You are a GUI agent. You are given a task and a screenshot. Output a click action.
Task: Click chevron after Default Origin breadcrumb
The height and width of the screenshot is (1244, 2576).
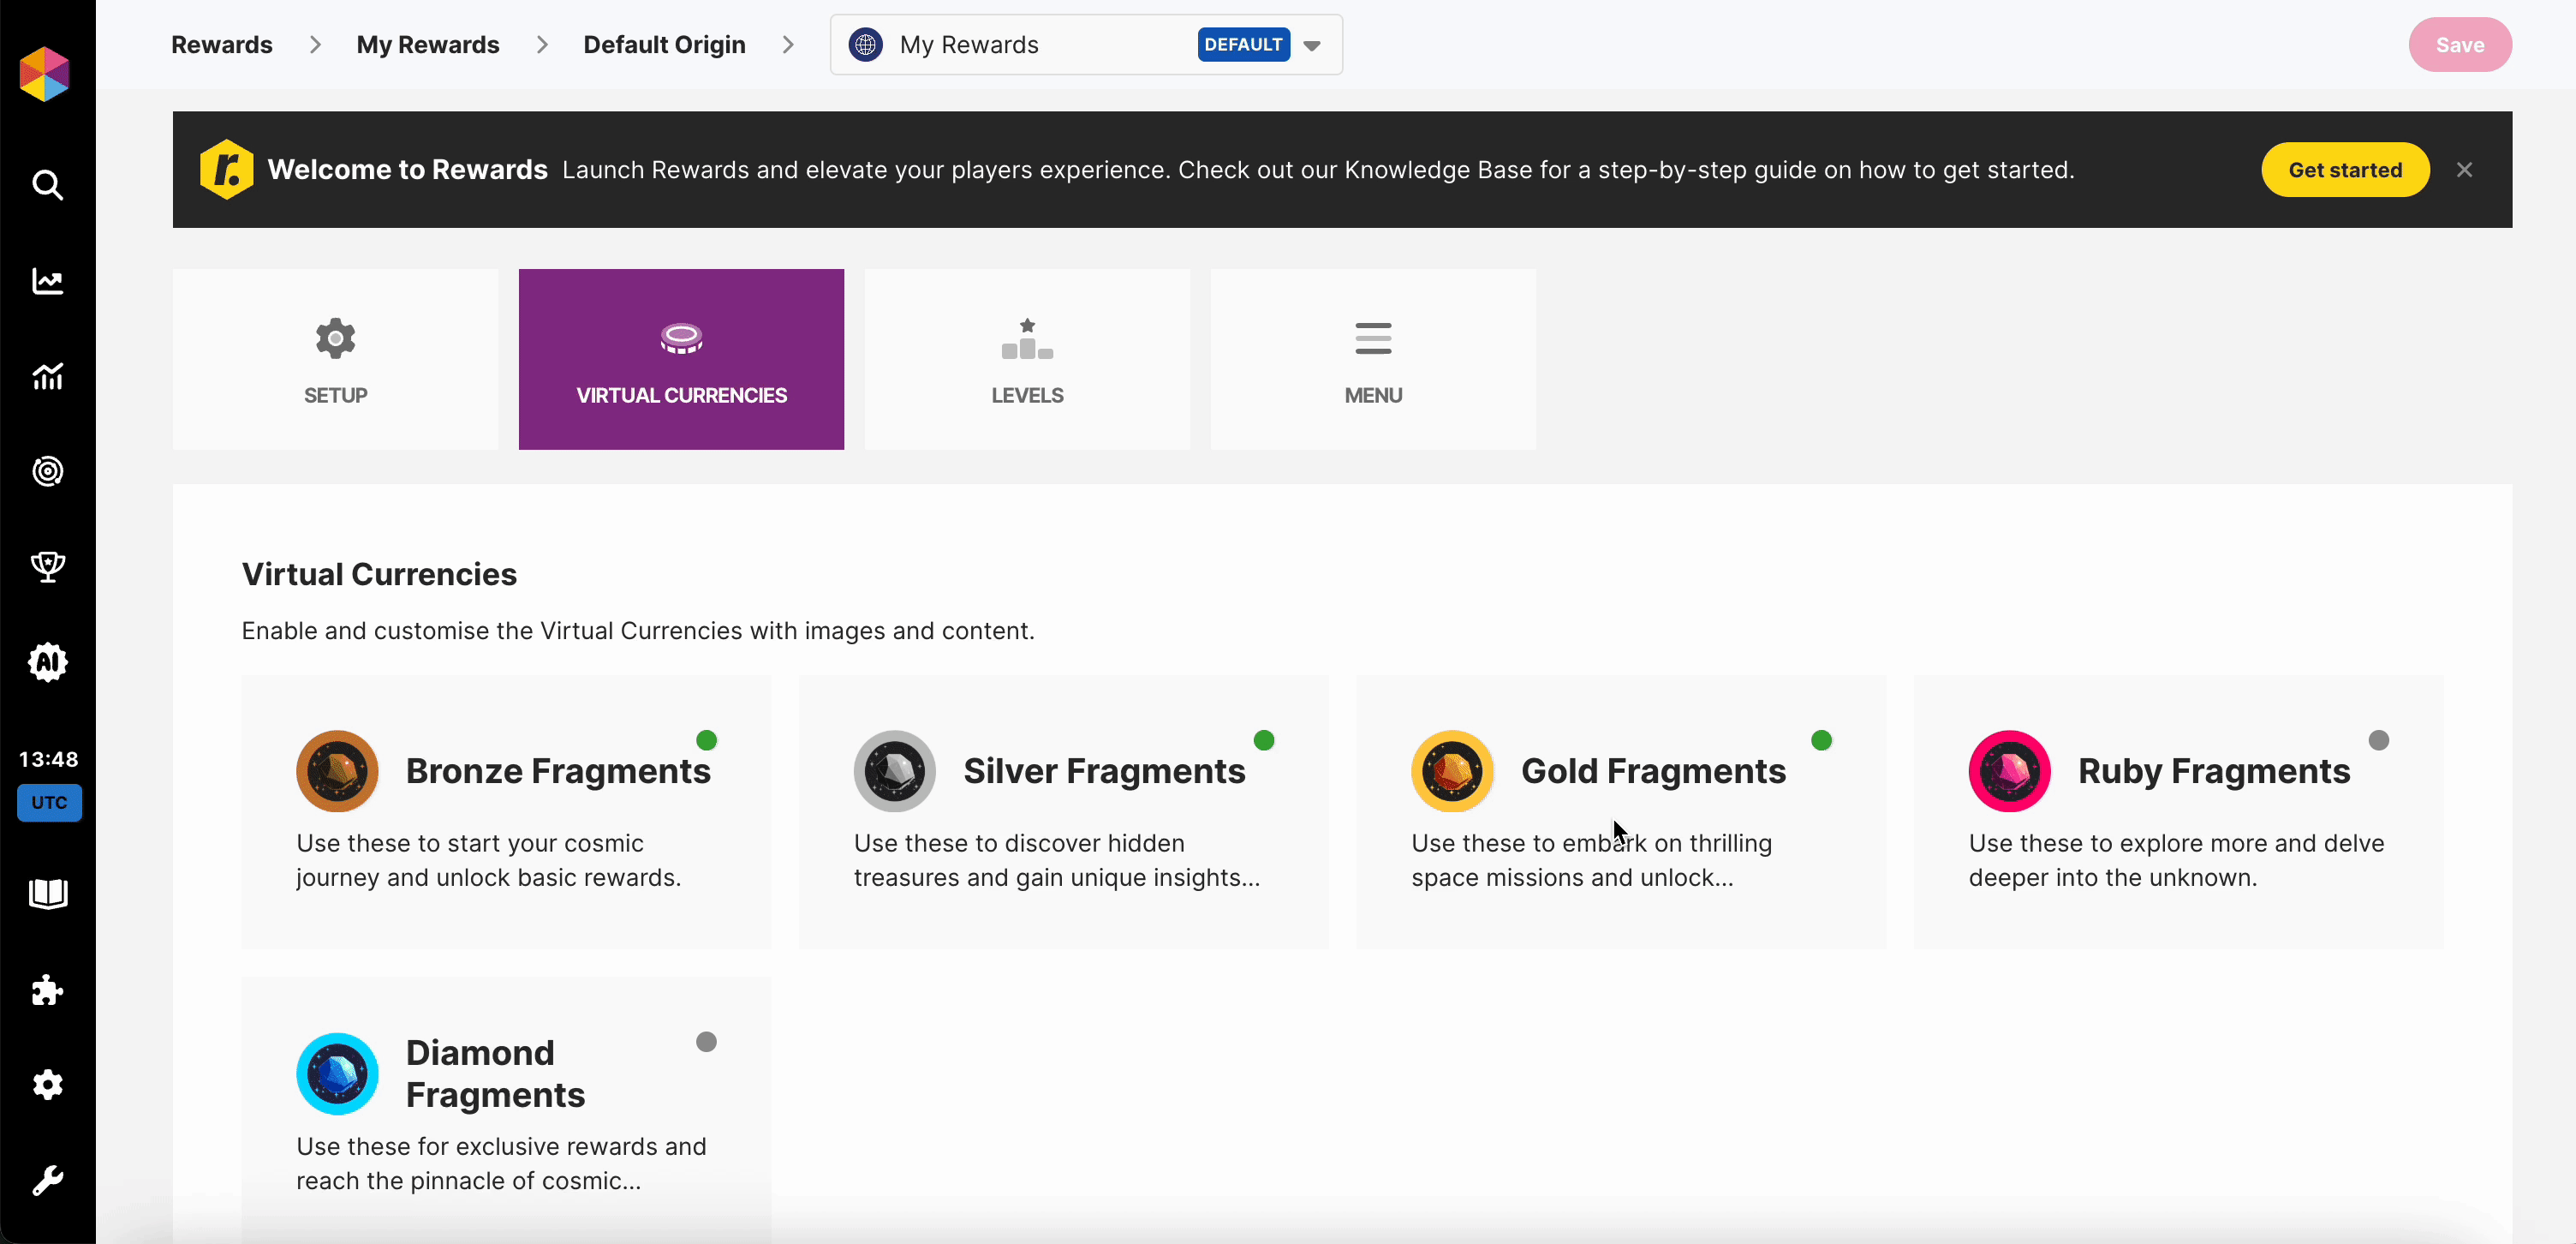tap(788, 45)
